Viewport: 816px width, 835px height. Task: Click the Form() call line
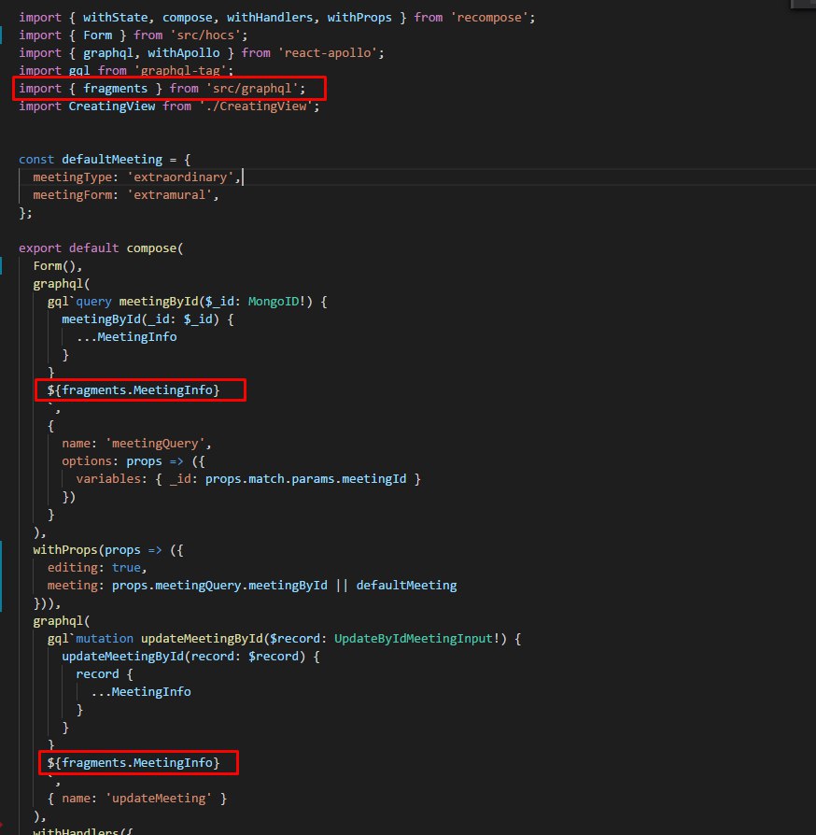[x=58, y=266]
